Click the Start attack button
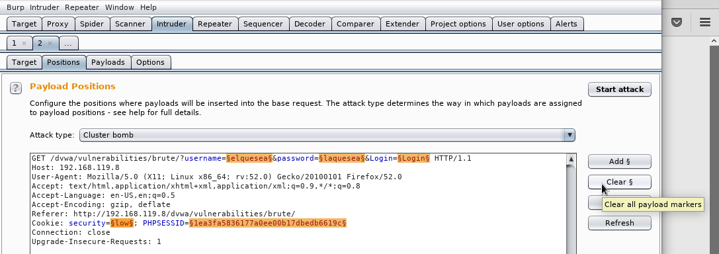 (620, 89)
